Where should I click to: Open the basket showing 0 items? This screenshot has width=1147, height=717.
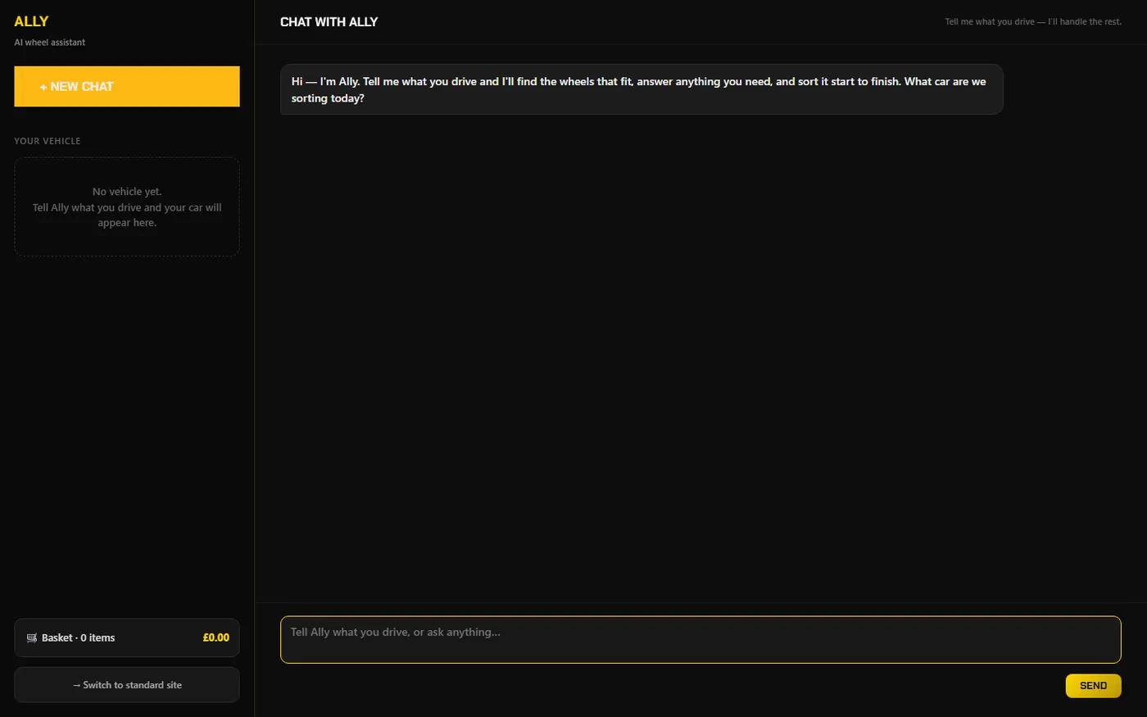(127, 638)
